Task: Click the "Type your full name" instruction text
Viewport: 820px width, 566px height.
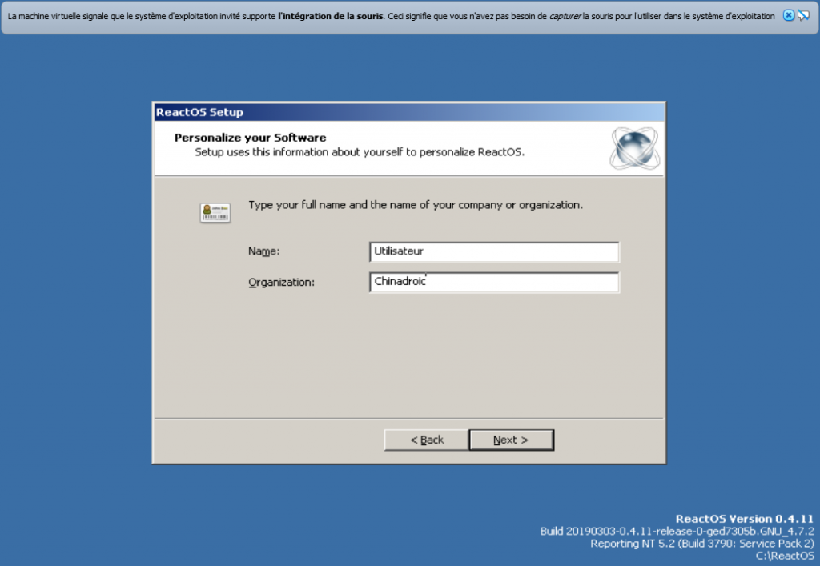Action: 415,205
